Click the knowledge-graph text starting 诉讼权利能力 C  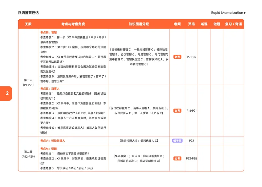coord(139,111)
